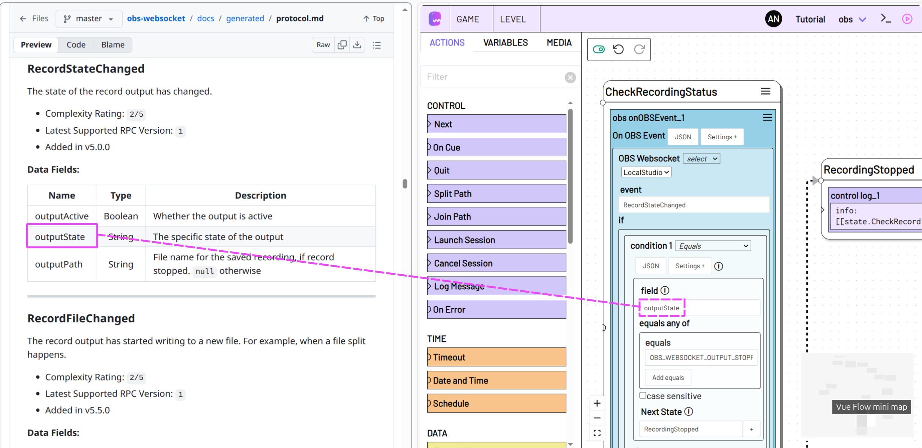Select the LEVEL tab in the header

[513, 19]
